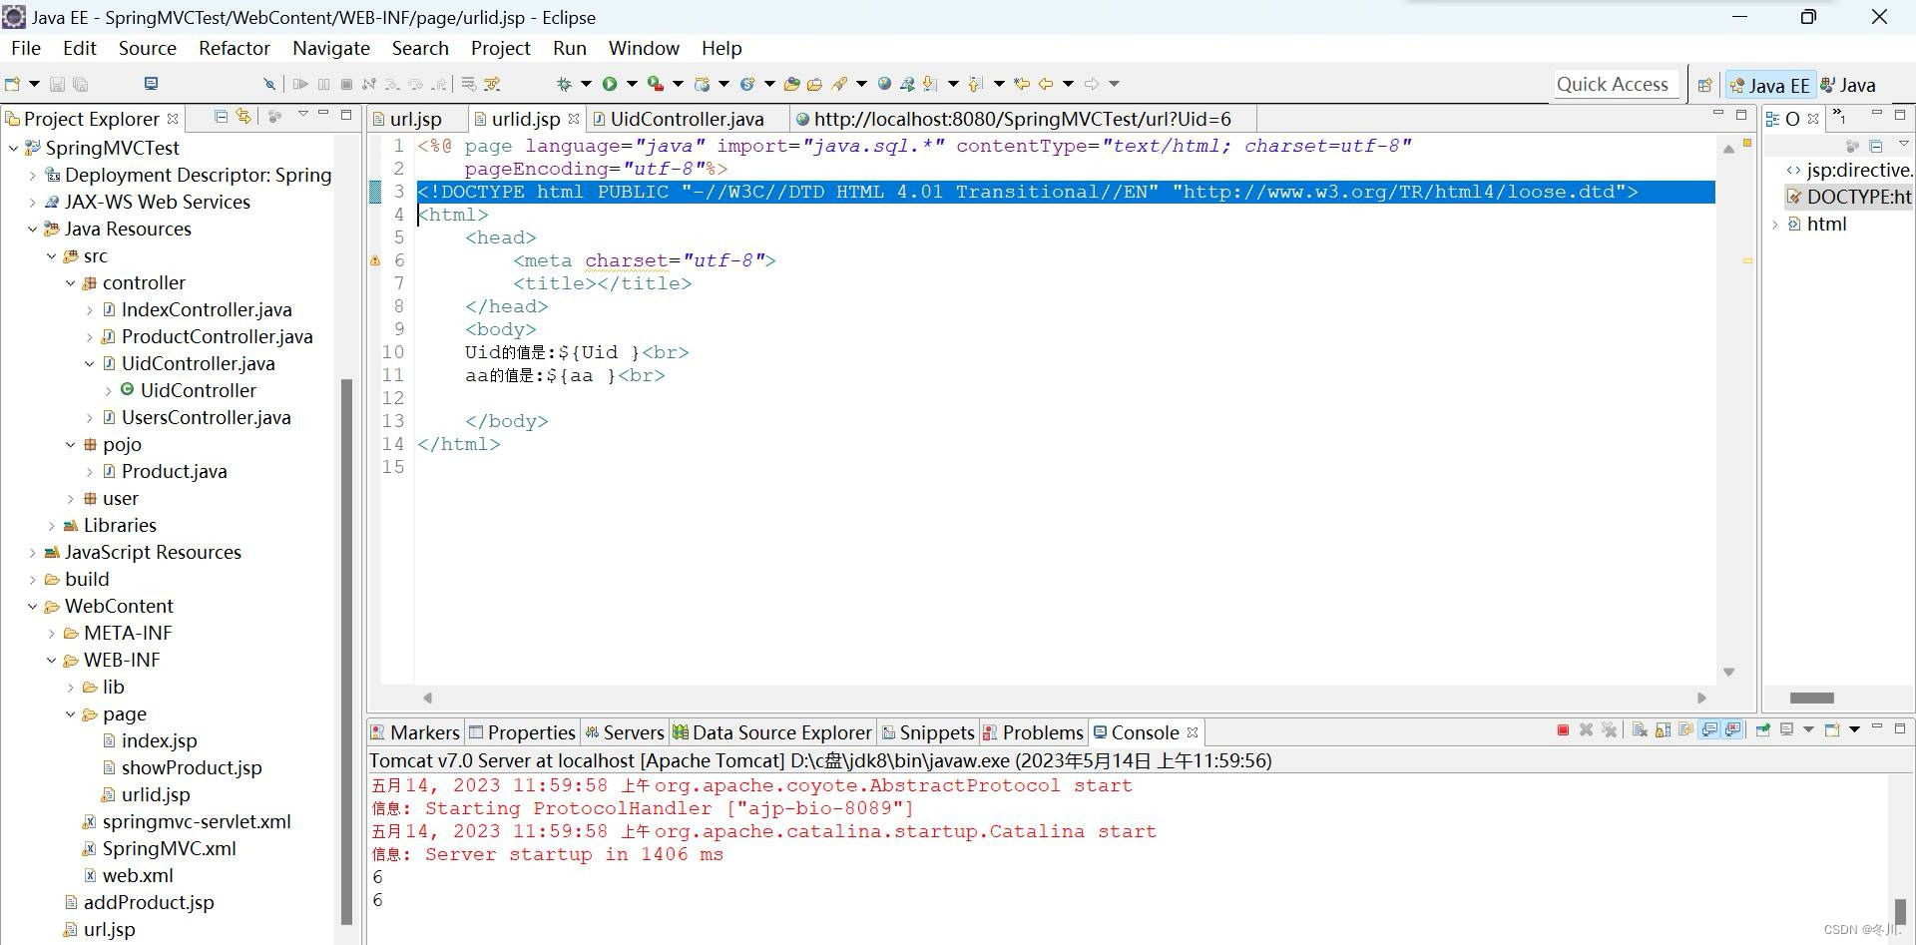1916x945 pixels.
Task: Click the Outline horizontal scrollbar thumb
Action: point(1811,698)
